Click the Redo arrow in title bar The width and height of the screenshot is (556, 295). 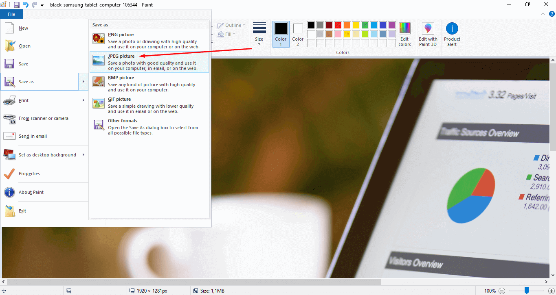tap(34, 5)
